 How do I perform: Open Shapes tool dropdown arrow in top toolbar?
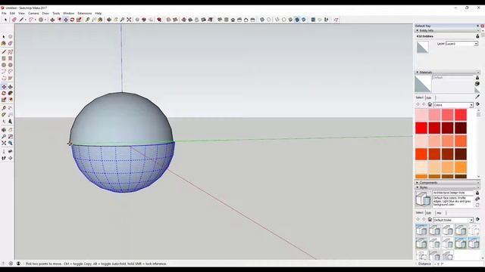45,20
